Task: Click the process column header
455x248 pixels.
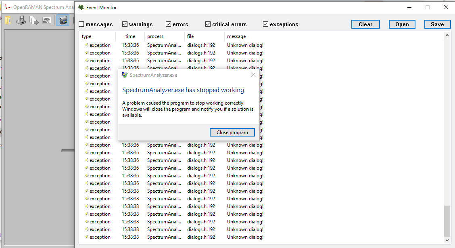Action: point(155,36)
